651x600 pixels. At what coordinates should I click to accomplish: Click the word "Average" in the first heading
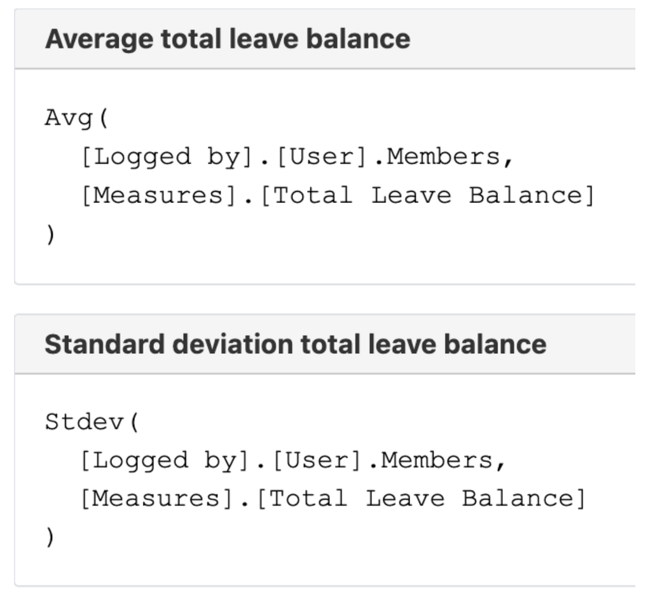point(100,39)
